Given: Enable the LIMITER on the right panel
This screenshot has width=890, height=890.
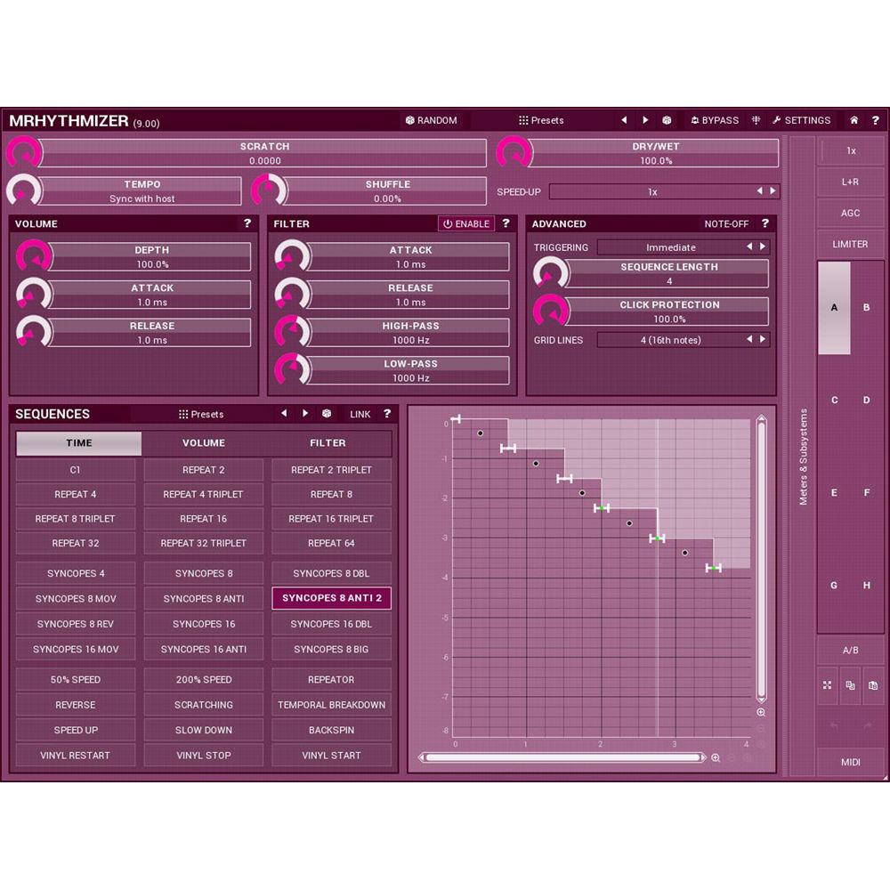Looking at the screenshot, I should (x=851, y=244).
